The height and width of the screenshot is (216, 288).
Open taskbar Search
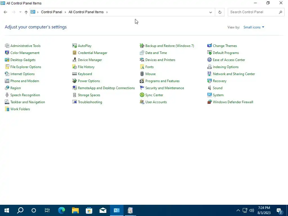pyautogui.click(x=20, y=210)
